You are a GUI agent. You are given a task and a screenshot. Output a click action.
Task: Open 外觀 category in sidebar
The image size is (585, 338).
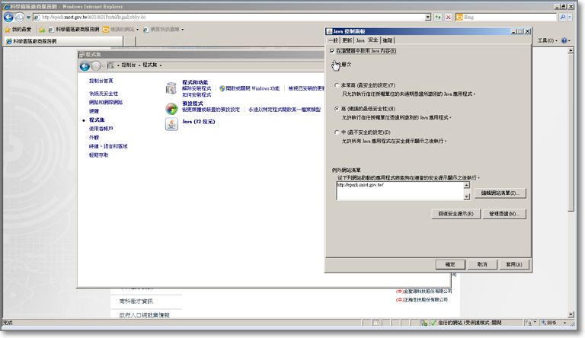94,137
